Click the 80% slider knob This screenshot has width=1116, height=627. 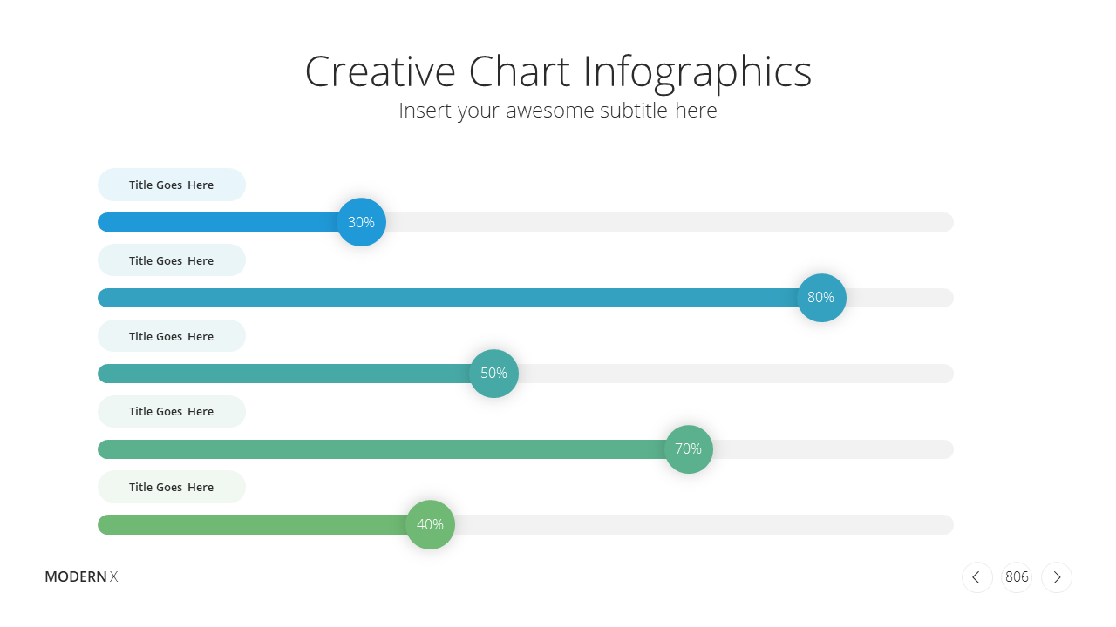821,298
